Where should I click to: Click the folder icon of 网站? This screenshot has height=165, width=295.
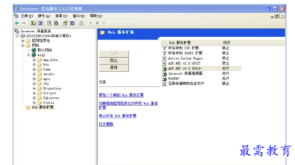coord(28,45)
